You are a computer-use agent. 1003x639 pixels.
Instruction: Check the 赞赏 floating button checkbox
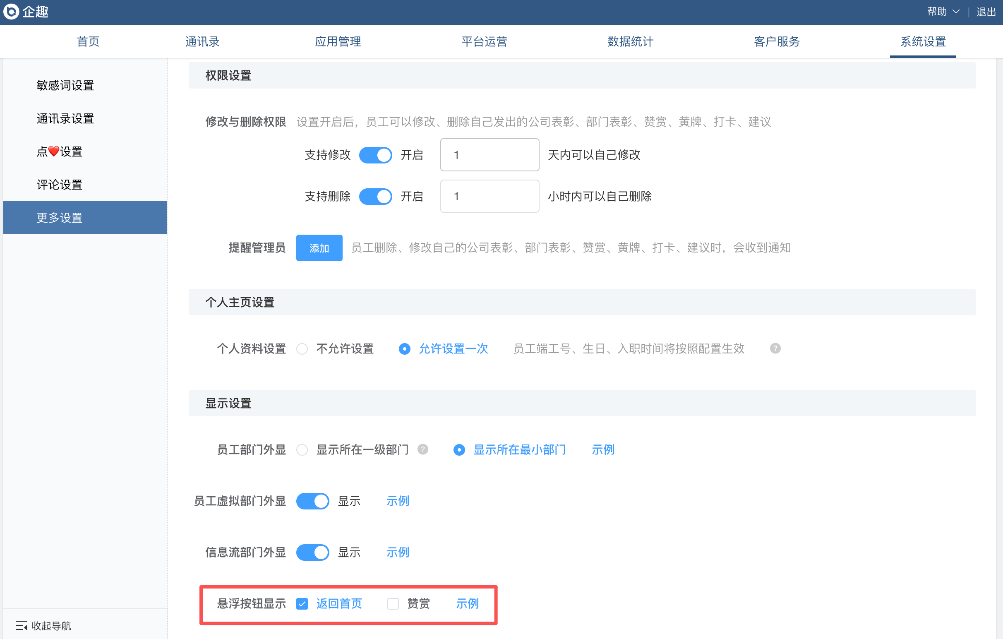point(393,603)
